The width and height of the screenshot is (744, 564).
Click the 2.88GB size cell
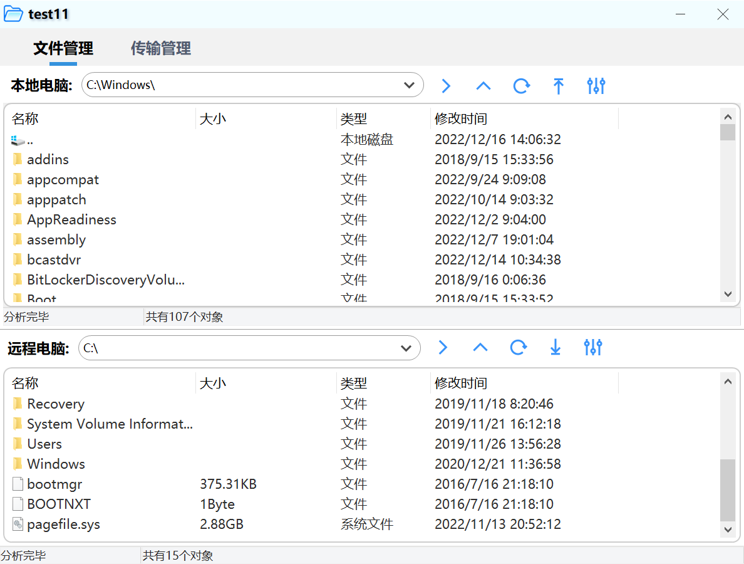[x=222, y=524]
